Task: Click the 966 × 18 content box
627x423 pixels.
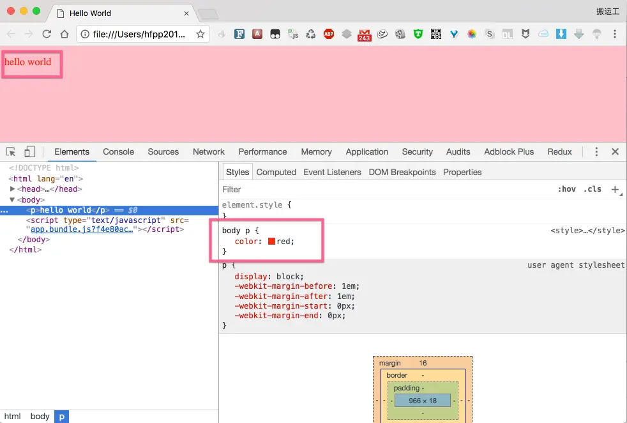Action: pyautogui.click(x=423, y=401)
